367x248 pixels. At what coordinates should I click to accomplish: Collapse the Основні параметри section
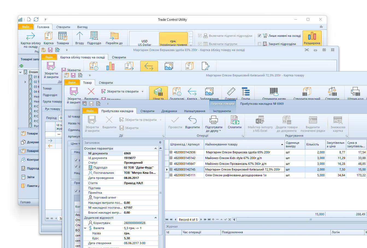click(x=156, y=148)
